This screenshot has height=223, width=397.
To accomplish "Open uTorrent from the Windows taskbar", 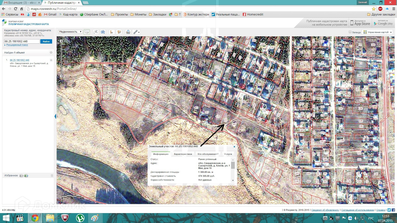I will pos(80,218).
